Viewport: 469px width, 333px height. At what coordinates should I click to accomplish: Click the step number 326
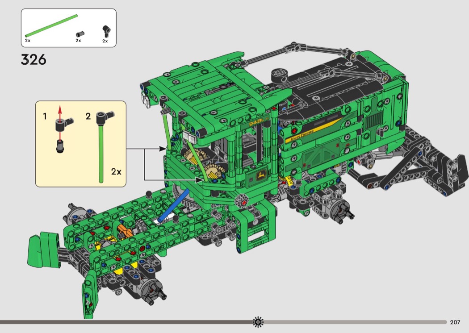(x=33, y=59)
